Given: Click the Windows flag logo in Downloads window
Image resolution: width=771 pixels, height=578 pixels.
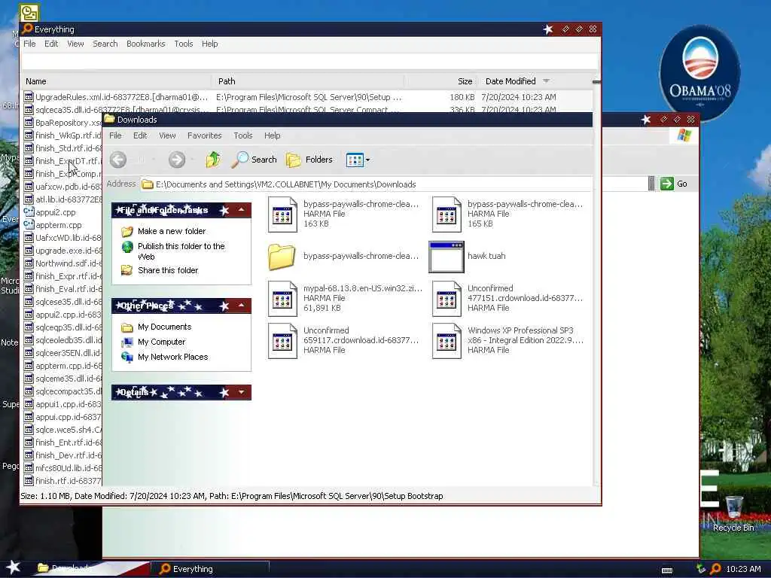Looking at the screenshot, I should [x=684, y=135].
